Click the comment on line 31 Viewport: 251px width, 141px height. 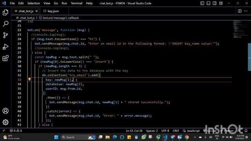(85, 70)
